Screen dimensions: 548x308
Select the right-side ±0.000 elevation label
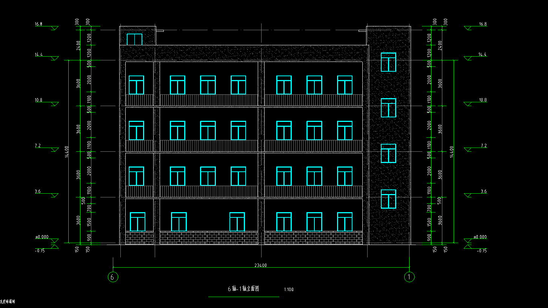click(480, 237)
